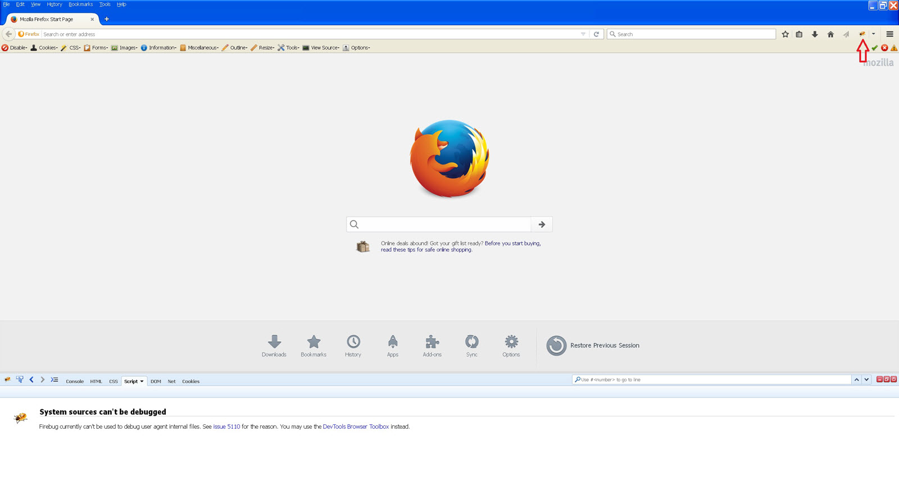Open Downloads from the start page shortcuts
Screen dimensions: 899x490
274,346
